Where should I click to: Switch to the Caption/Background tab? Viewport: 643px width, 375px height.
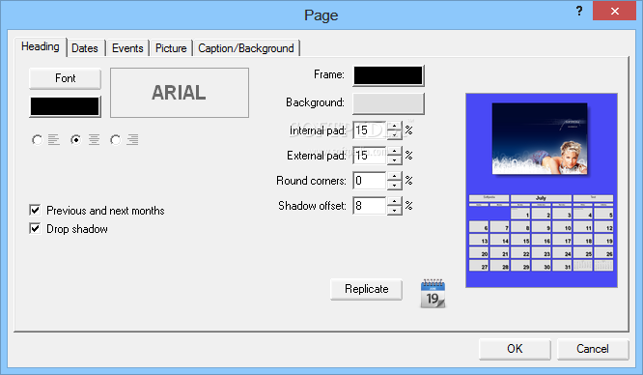click(246, 48)
